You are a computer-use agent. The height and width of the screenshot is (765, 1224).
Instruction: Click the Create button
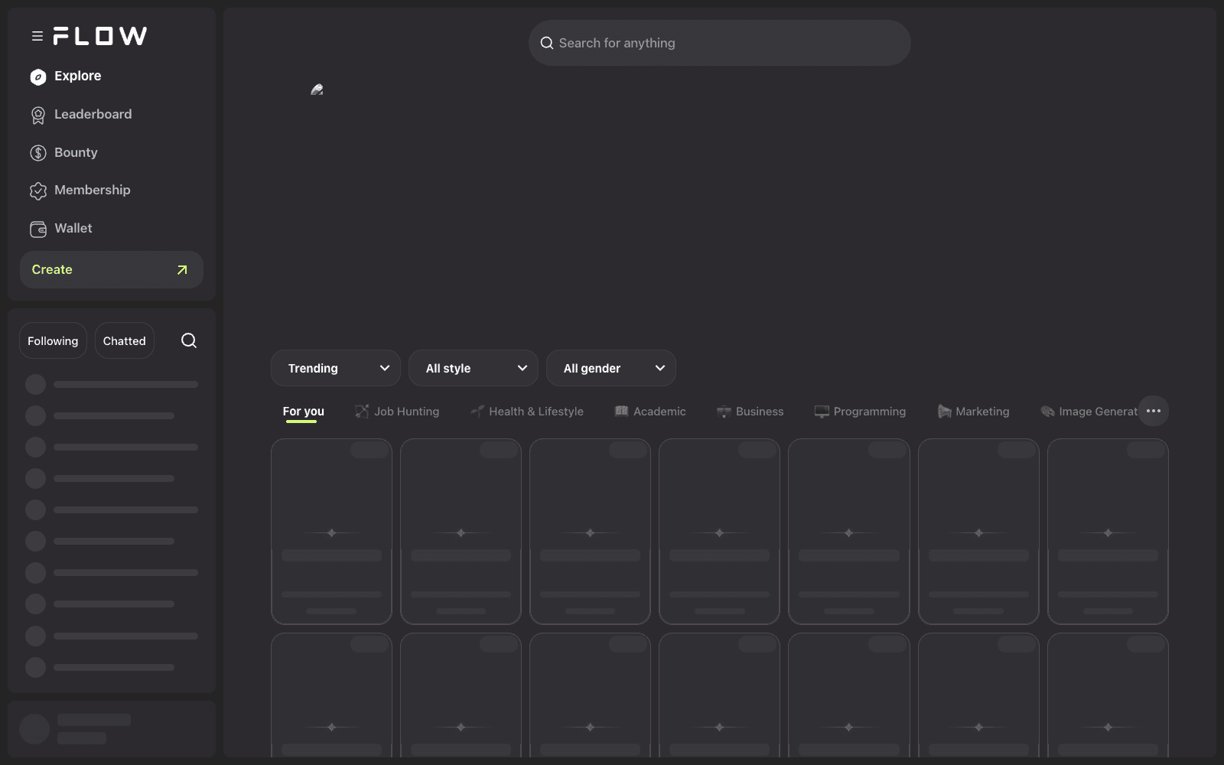click(112, 270)
